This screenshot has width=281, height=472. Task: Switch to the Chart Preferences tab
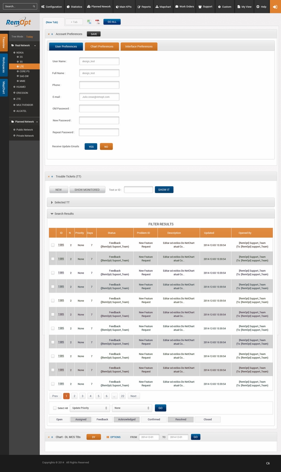click(102, 47)
